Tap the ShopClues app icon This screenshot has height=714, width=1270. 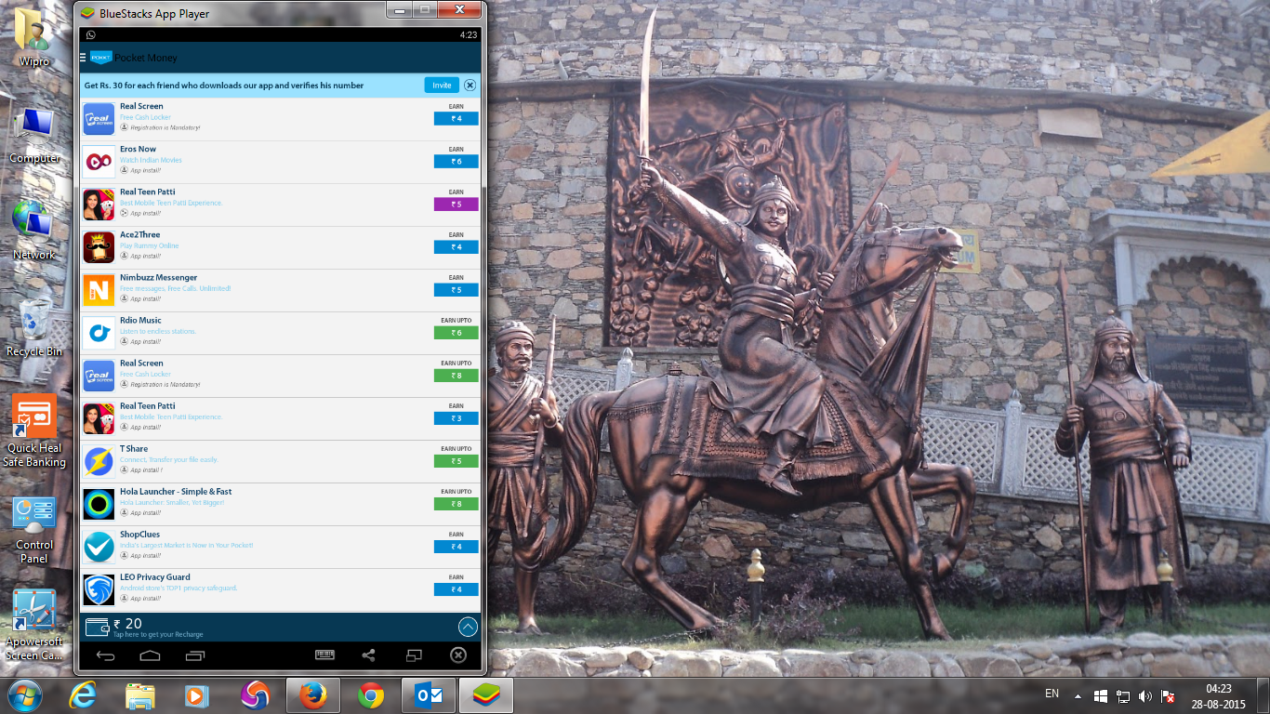(99, 547)
